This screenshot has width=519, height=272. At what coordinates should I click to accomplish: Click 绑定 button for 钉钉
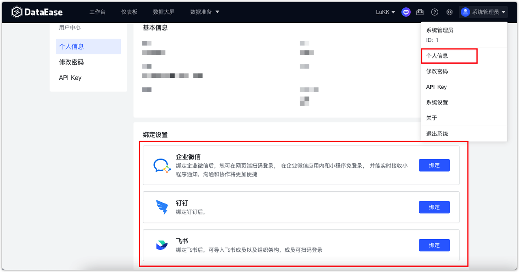coord(434,207)
